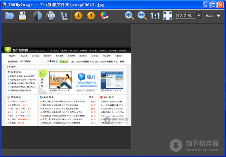Save image with floppy disk icon
The width and height of the screenshot is (226, 157).
22,16
